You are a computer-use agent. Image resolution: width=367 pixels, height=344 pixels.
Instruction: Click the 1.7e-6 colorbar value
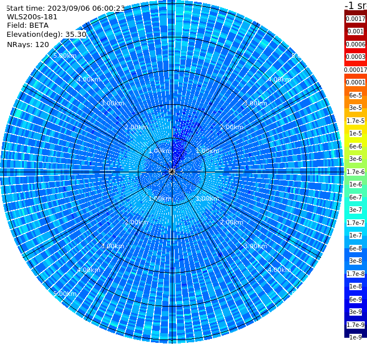356,172
